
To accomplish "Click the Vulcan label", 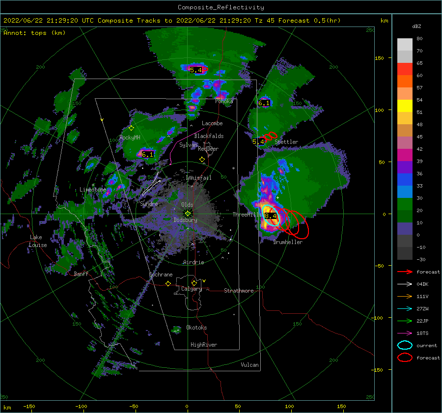I will pyautogui.click(x=250, y=365).
